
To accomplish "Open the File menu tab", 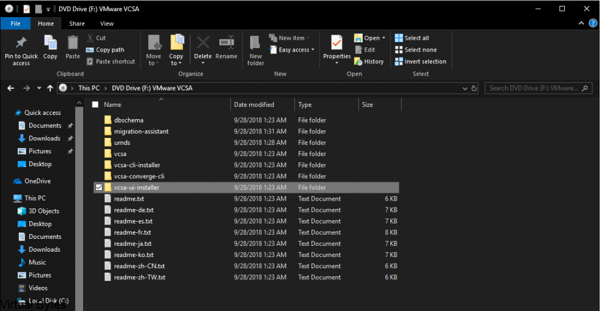I will pos(16,23).
